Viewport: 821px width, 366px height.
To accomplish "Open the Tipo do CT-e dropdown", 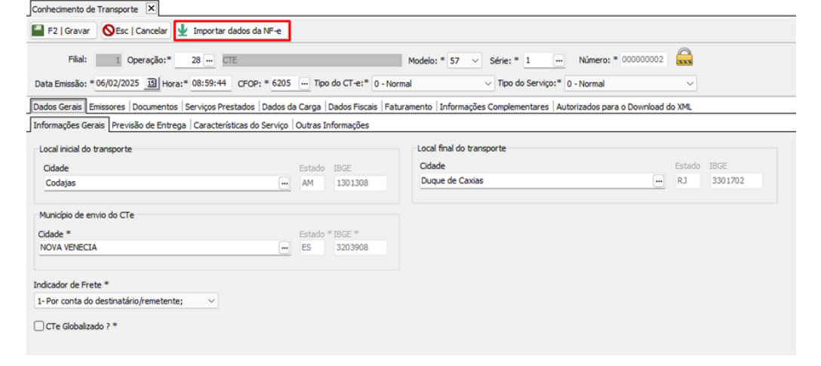I will (487, 84).
